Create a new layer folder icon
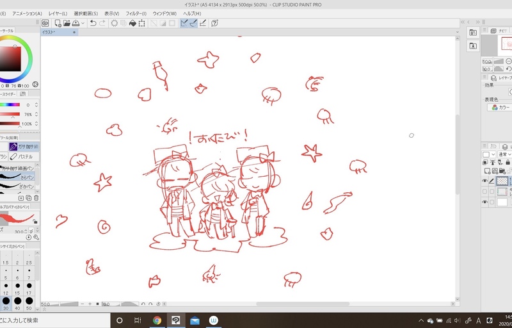512x328 pixels. (x=502, y=170)
